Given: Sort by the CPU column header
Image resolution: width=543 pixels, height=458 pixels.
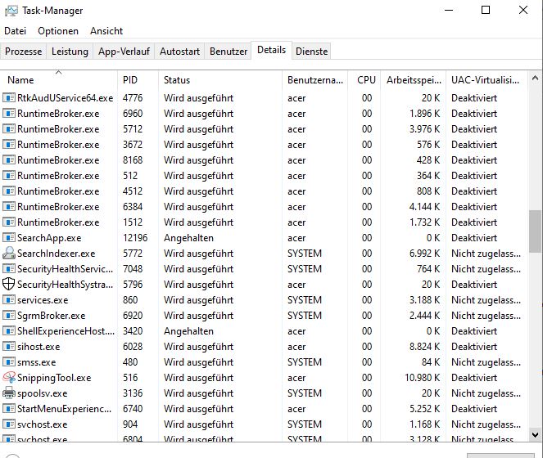Looking at the screenshot, I should click(x=364, y=80).
